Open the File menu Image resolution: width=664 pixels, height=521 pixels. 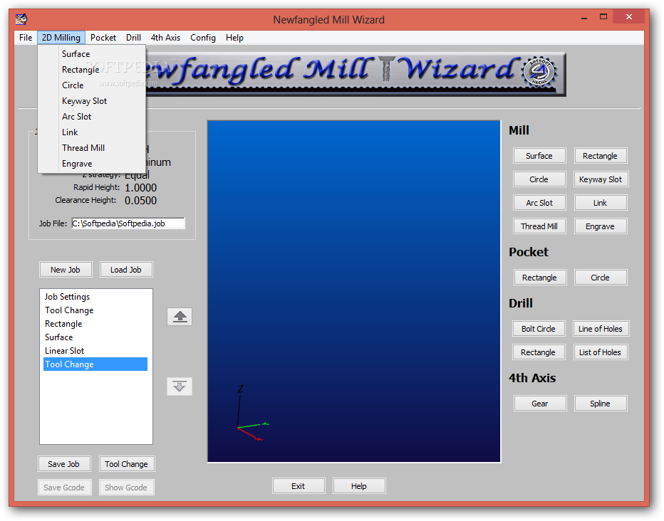coord(26,38)
